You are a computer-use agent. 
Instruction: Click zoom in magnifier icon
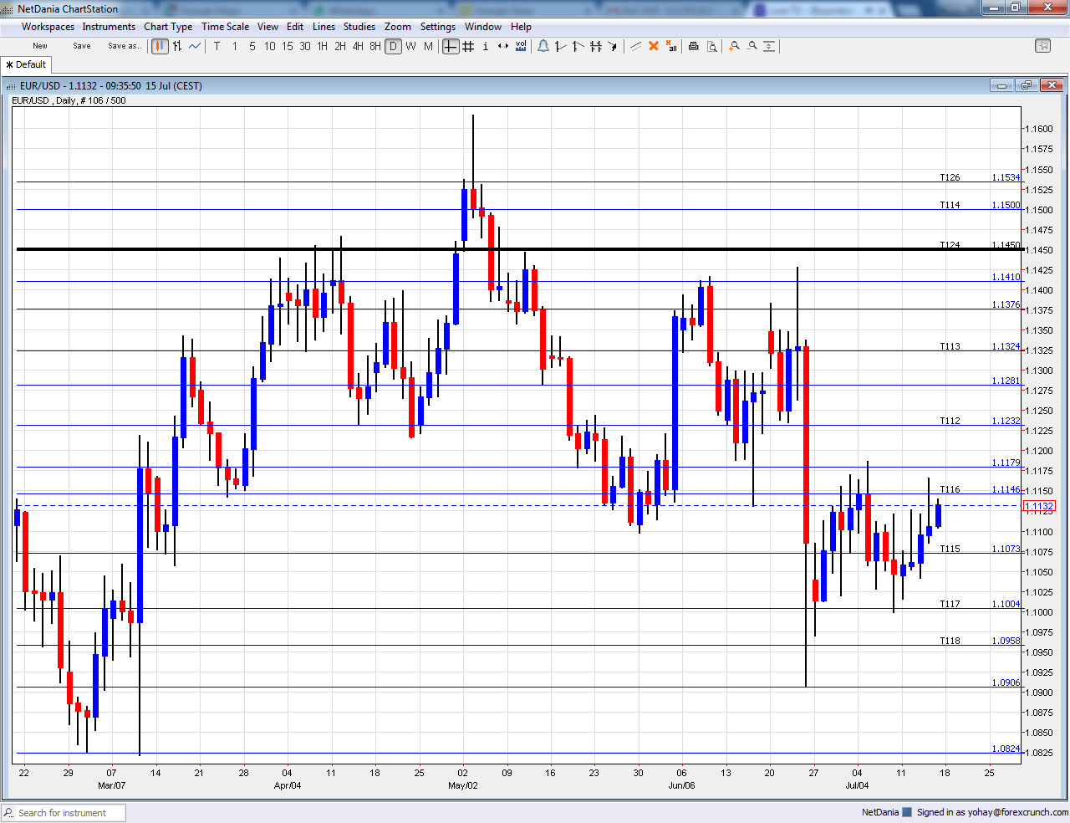pos(734,46)
